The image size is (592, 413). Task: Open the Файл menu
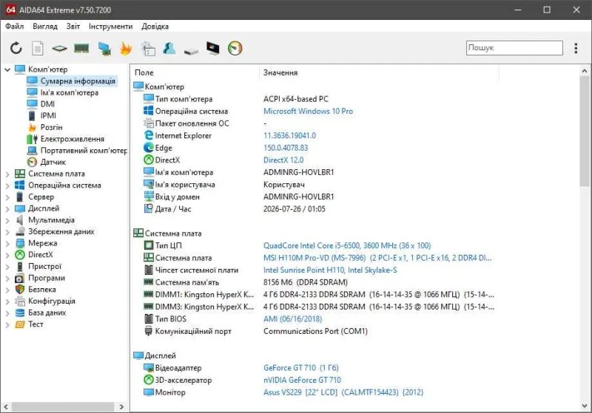point(15,27)
